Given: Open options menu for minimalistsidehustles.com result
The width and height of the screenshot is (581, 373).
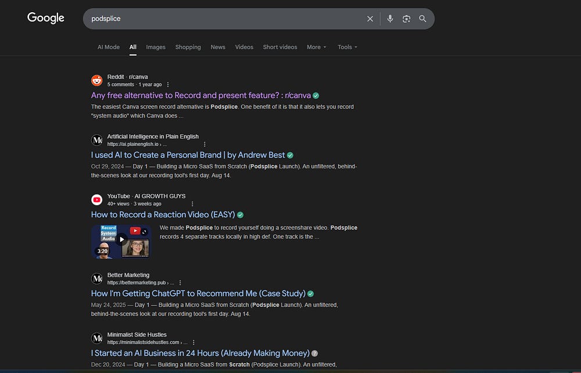Looking at the screenshot, I should [193, 343].
